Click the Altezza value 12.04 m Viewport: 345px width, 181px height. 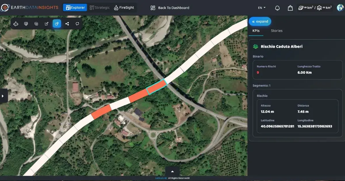(267, 111)
